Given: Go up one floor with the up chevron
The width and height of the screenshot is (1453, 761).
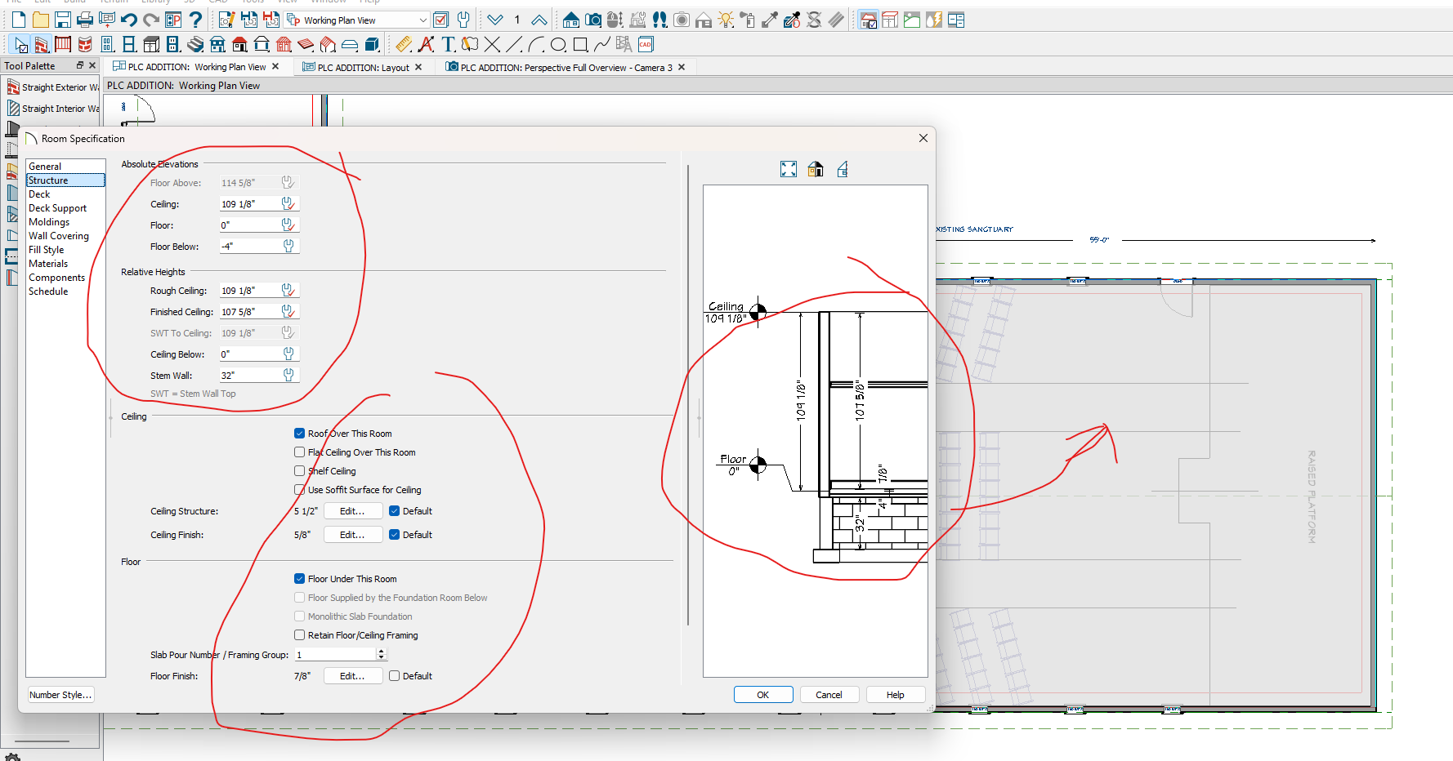Looking at the screenshot, I should tap(539, 20).
